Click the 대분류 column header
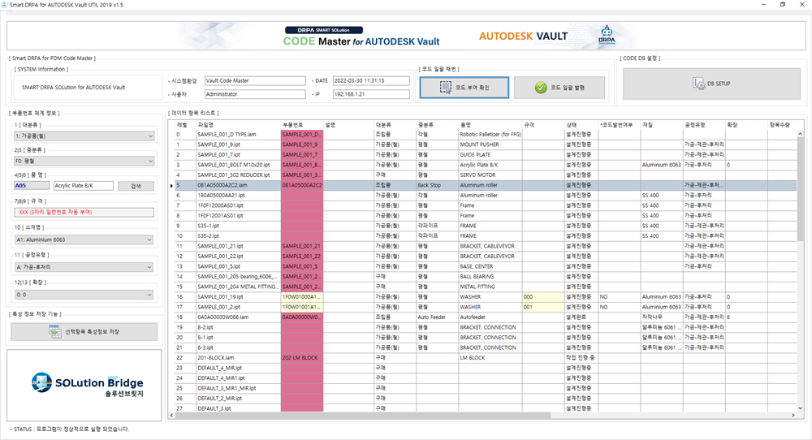The height and width of the screenshot is (440, 812). pyautogui.click(x=395, y=125)
